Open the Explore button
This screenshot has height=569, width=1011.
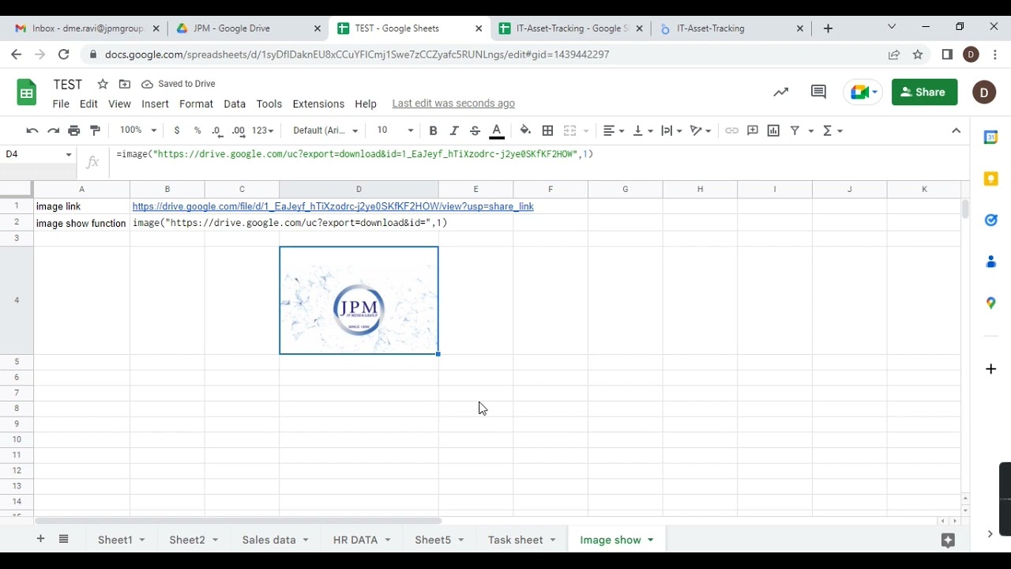(x=948, y=540)
